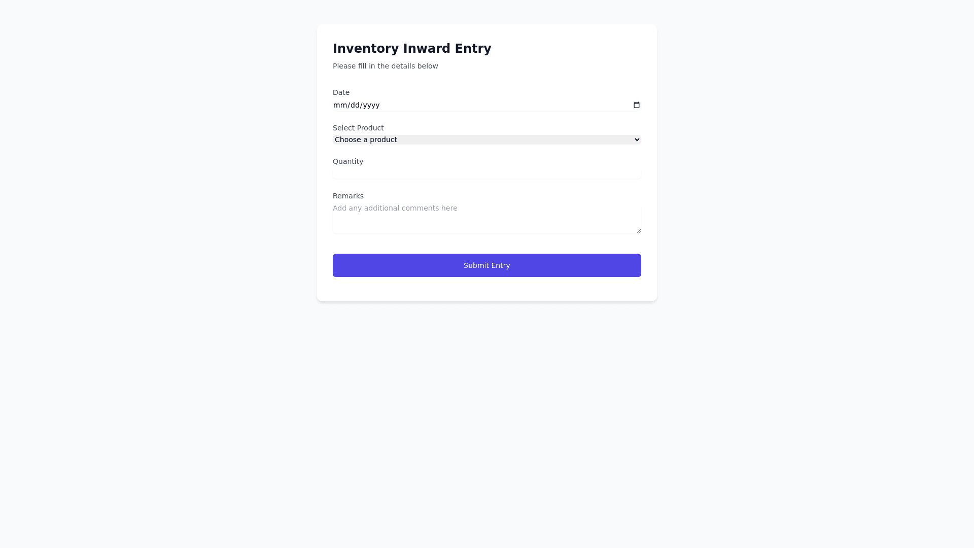Click the "Inventory Inward Entry" heading
974x548 pixels.
[411, 49]
